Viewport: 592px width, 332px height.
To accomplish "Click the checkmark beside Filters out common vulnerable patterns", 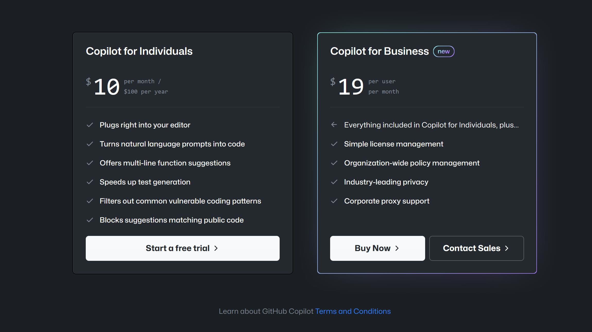I will (90, 201).
